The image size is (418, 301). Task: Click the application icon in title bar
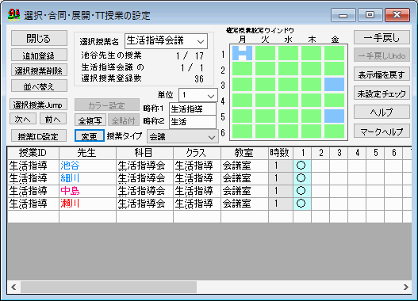click(x=13, y=15)
